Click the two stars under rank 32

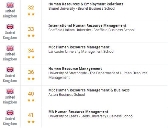point(31,14)
